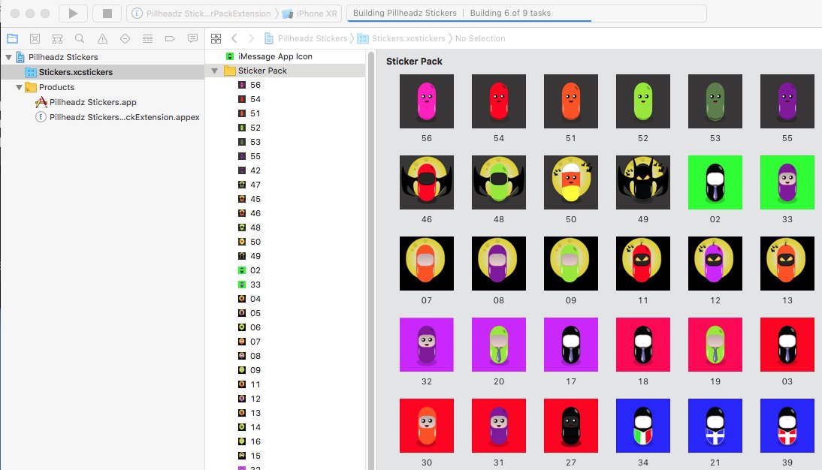Open the Debug navigator icon
The height and width of the screenshot is (470, 822).
point(147,38)
